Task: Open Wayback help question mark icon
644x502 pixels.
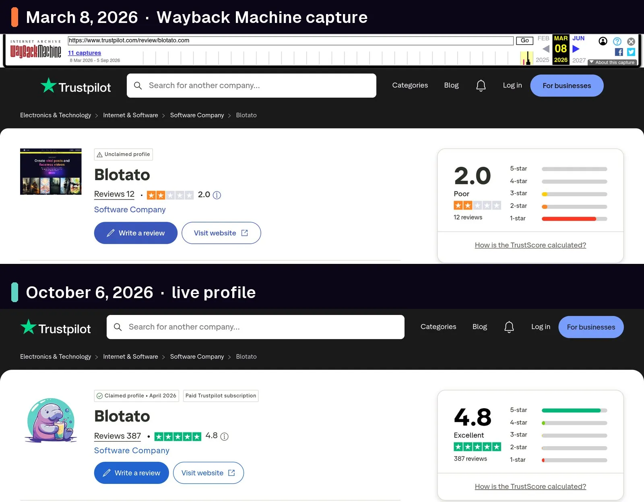Action: [x=617, y=41]
